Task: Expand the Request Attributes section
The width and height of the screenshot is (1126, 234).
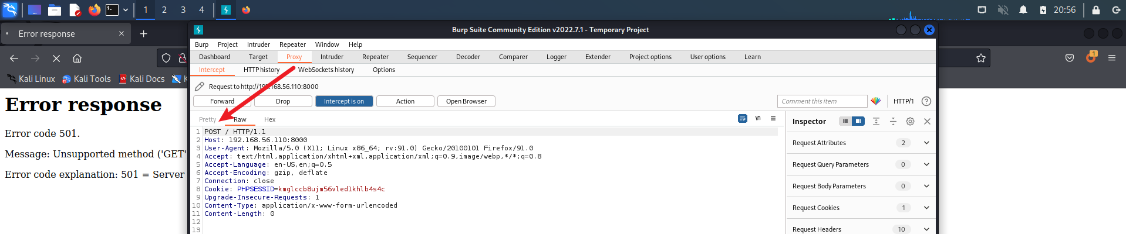Action: pos(861,143)
